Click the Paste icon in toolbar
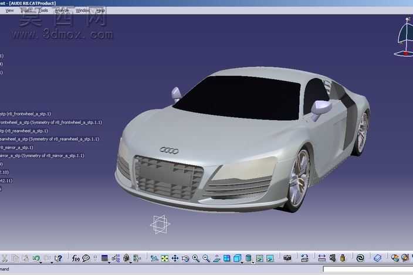 pos(26,259)
